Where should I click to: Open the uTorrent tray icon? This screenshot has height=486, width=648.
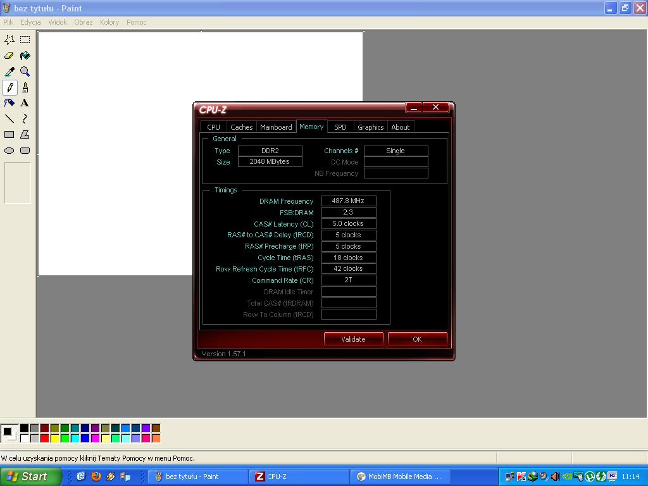tap(590, 477)
